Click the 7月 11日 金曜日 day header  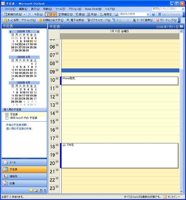[119, 31]
